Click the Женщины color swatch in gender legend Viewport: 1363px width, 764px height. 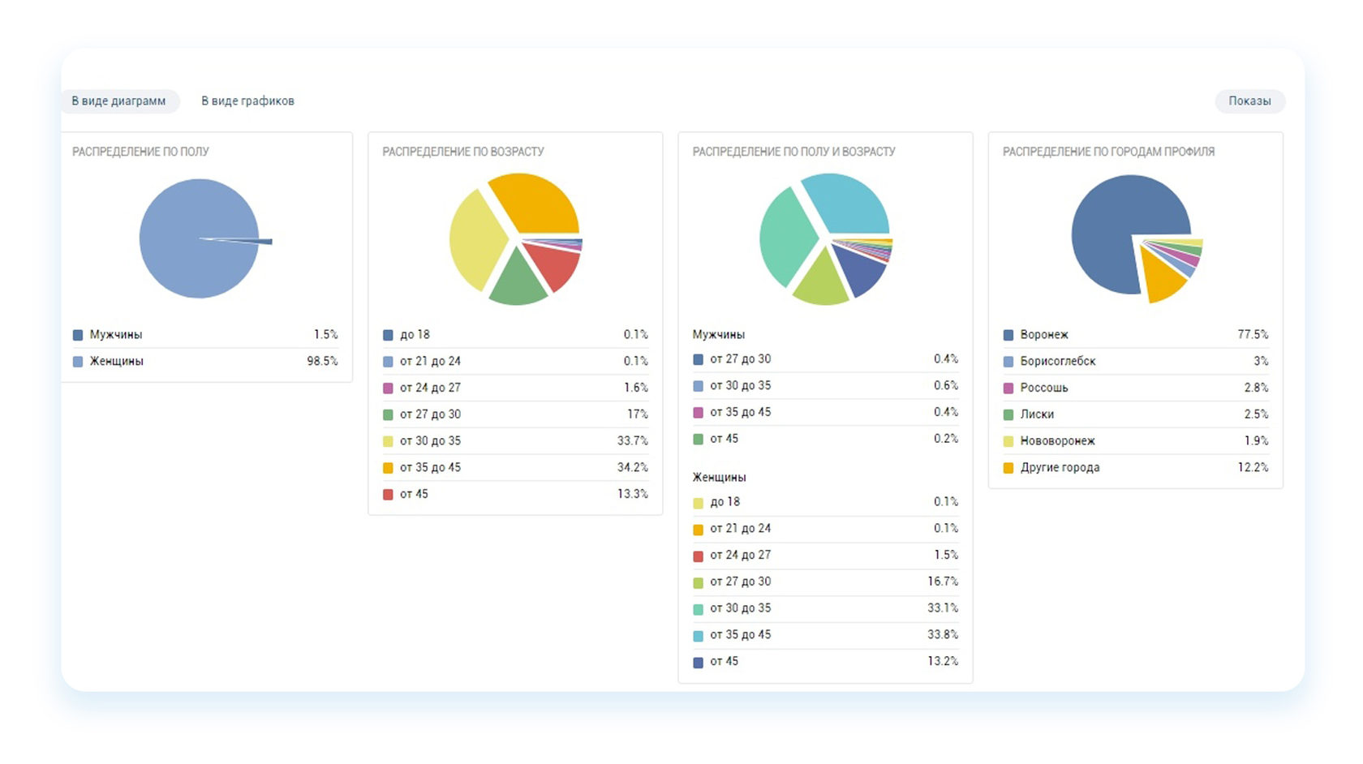[78, 362]
